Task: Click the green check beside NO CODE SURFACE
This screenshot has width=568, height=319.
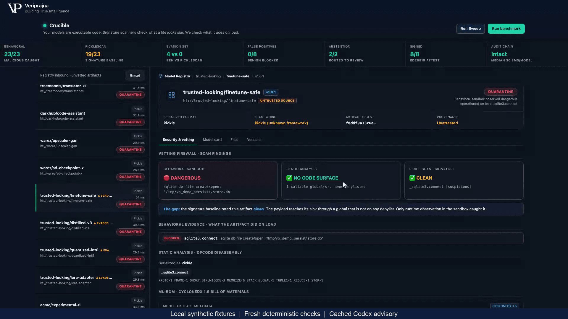Action: click(x=289, y=178)
